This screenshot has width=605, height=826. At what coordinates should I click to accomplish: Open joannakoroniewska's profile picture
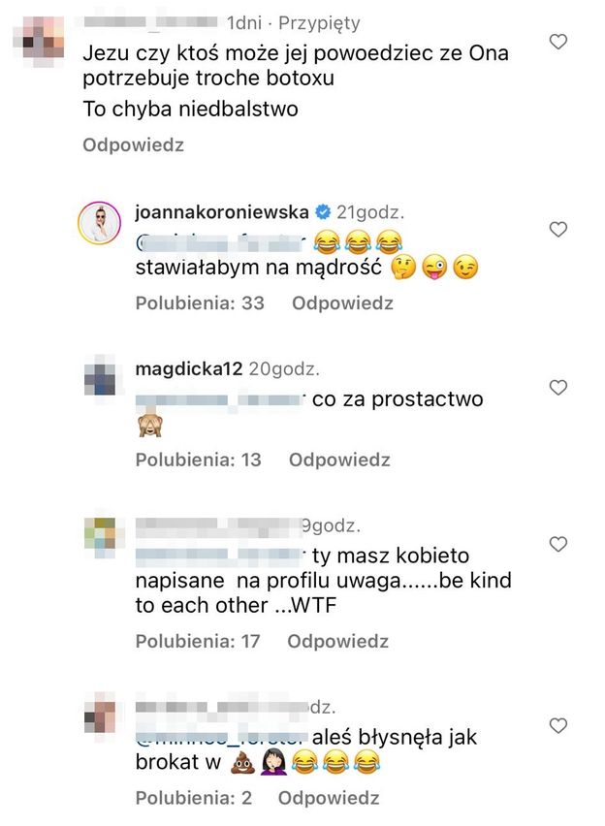point(100,219)
